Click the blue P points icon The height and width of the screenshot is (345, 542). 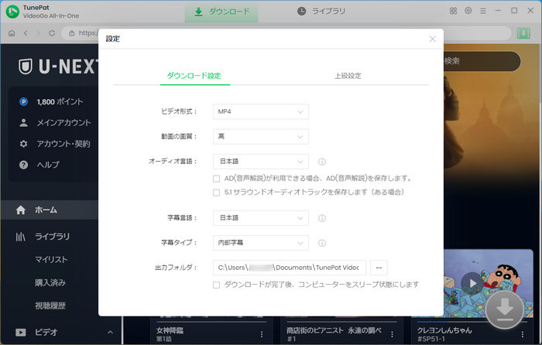(x=23, y=102)
